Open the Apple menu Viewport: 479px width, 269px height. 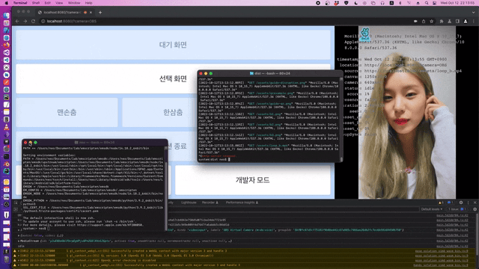point(7,3)
